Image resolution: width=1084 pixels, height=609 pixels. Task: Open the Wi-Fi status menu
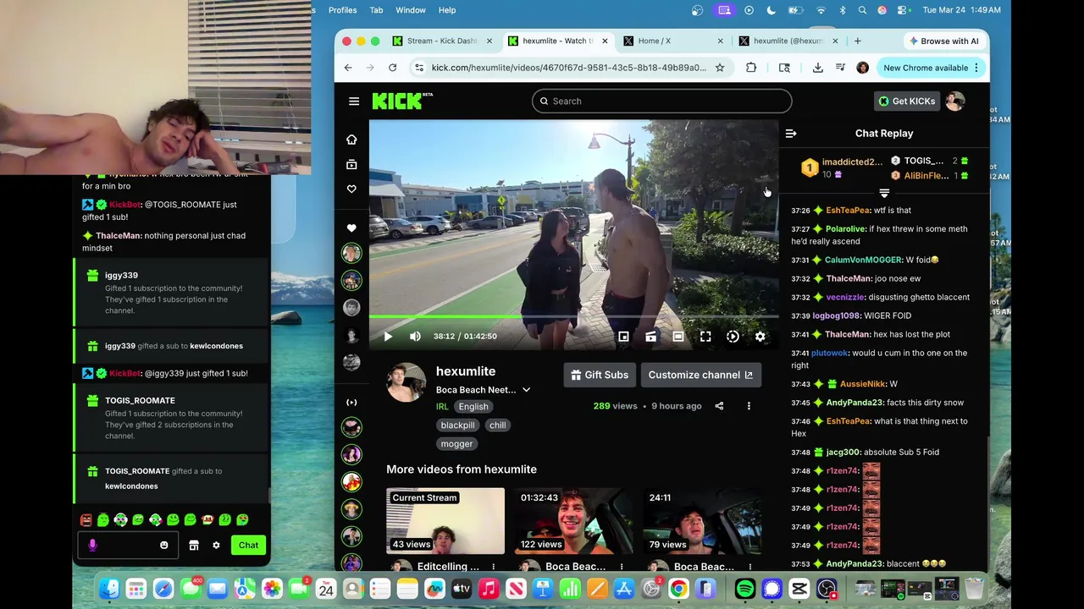[821, 10]
